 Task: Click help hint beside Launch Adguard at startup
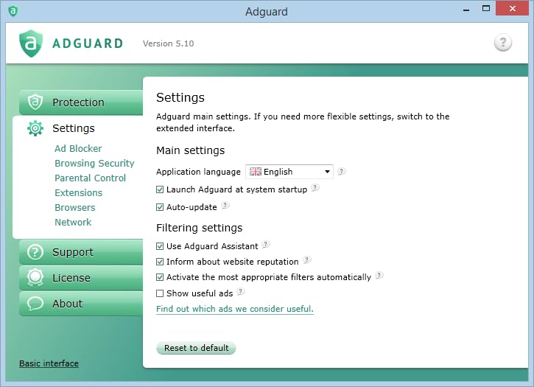pos(315,187)
